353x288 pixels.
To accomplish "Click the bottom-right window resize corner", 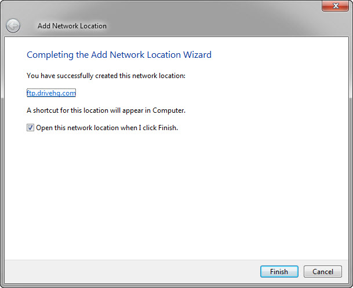I will [350, 285].
